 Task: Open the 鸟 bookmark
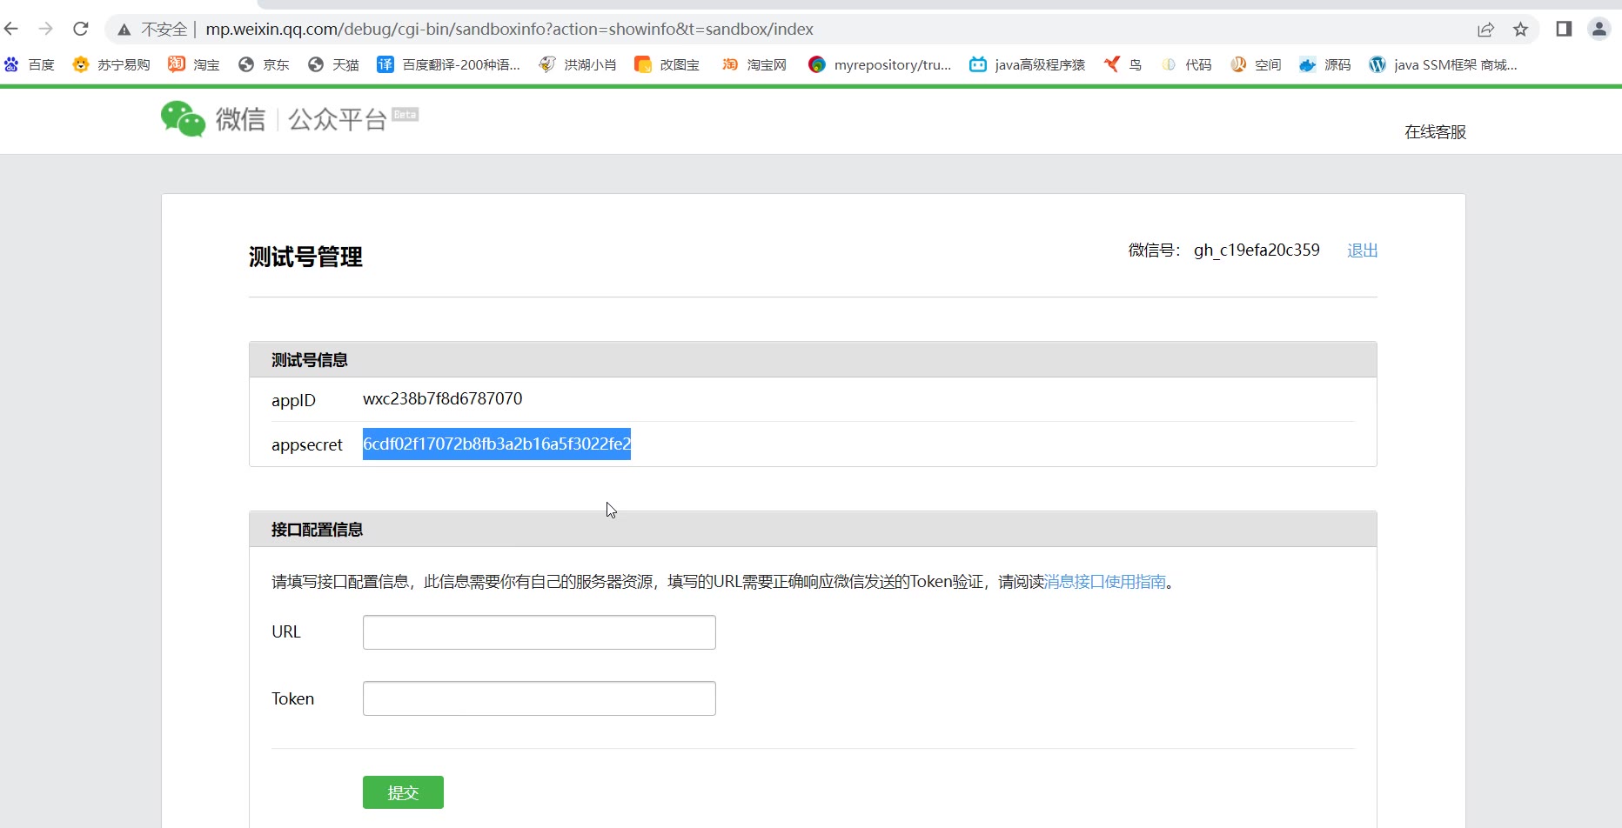pyautogui.click(x=1123, y=64)
